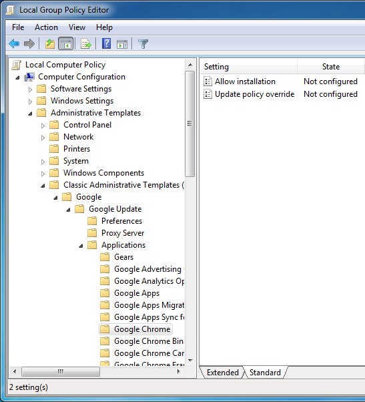The image size is (365, 402).
Task: Toggle Show/Hide Console Tree toolbar icon
Action: point(66,43)
